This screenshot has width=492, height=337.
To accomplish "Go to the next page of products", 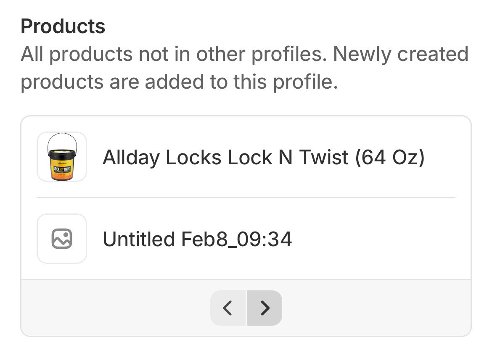I will (265, 308).
